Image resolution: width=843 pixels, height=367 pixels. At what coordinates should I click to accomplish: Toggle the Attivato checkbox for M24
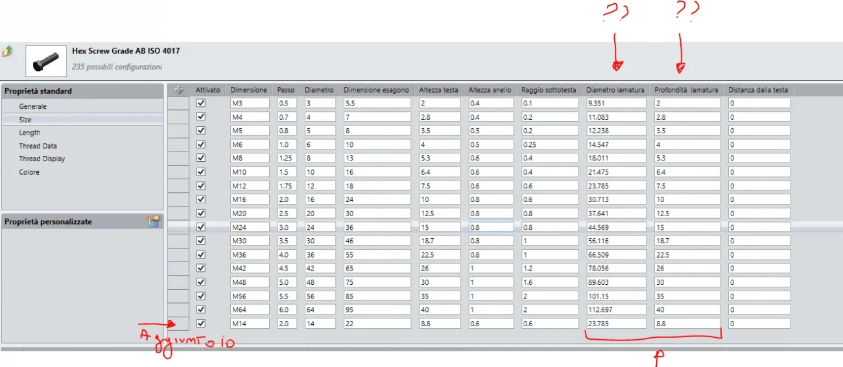tap(201, 227)
